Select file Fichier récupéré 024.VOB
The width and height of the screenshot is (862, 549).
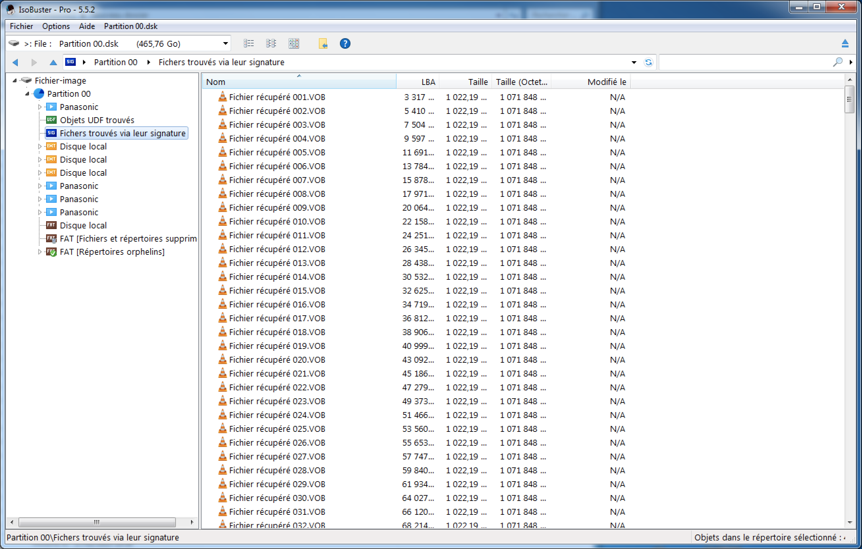click(277, 415)
